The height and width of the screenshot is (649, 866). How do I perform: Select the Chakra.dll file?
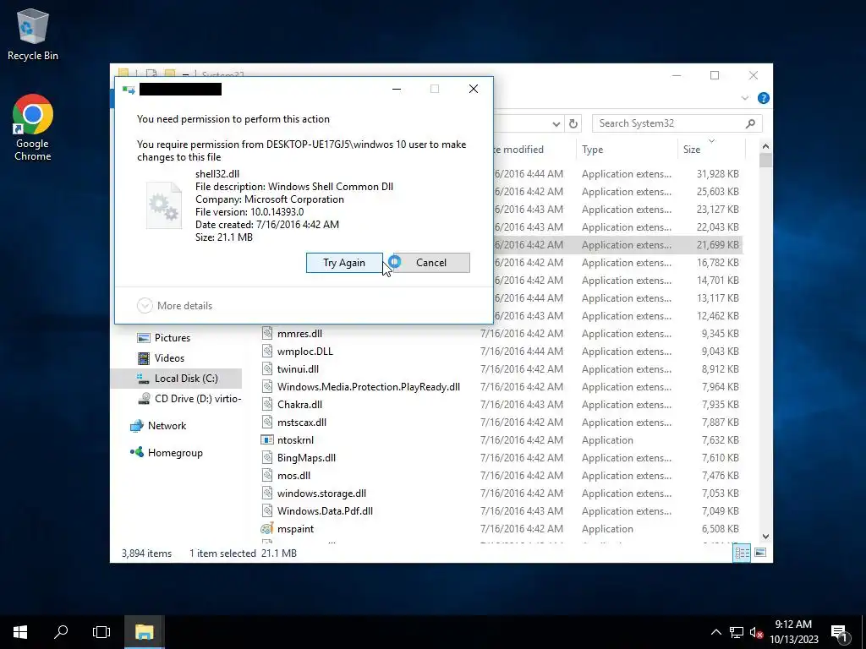(299, 405)
